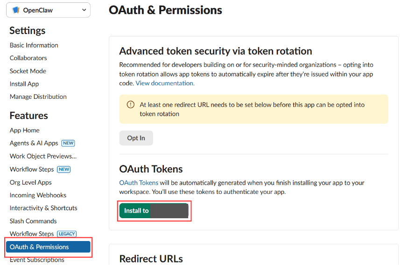The width and height of the screenshot is (409, 269).
Task: Open Work Object Previews feature
Action: pyautogui.click(x=43, y=156)
